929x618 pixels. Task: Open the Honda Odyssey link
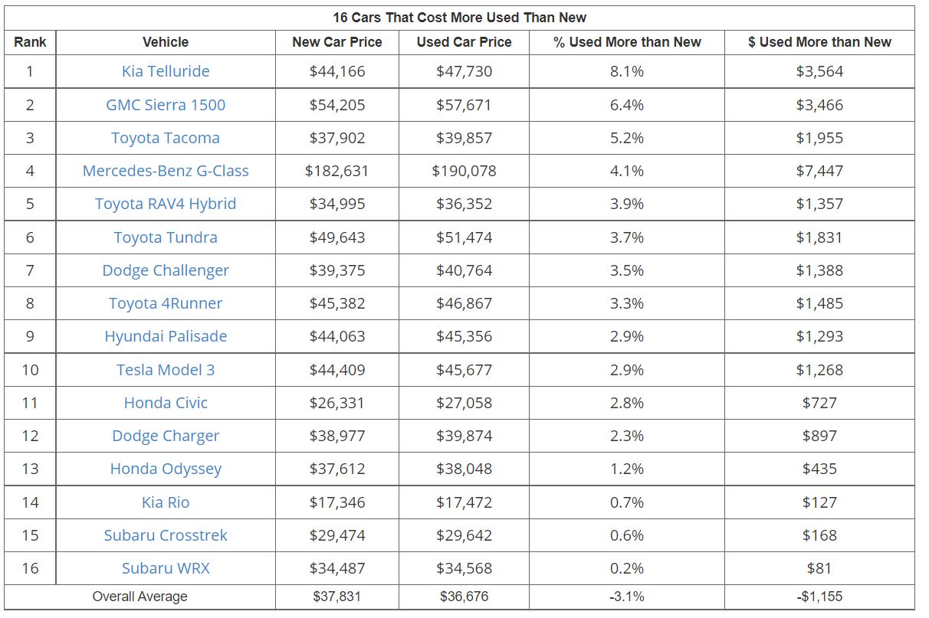pyautogui.click(x=166, y=469)
